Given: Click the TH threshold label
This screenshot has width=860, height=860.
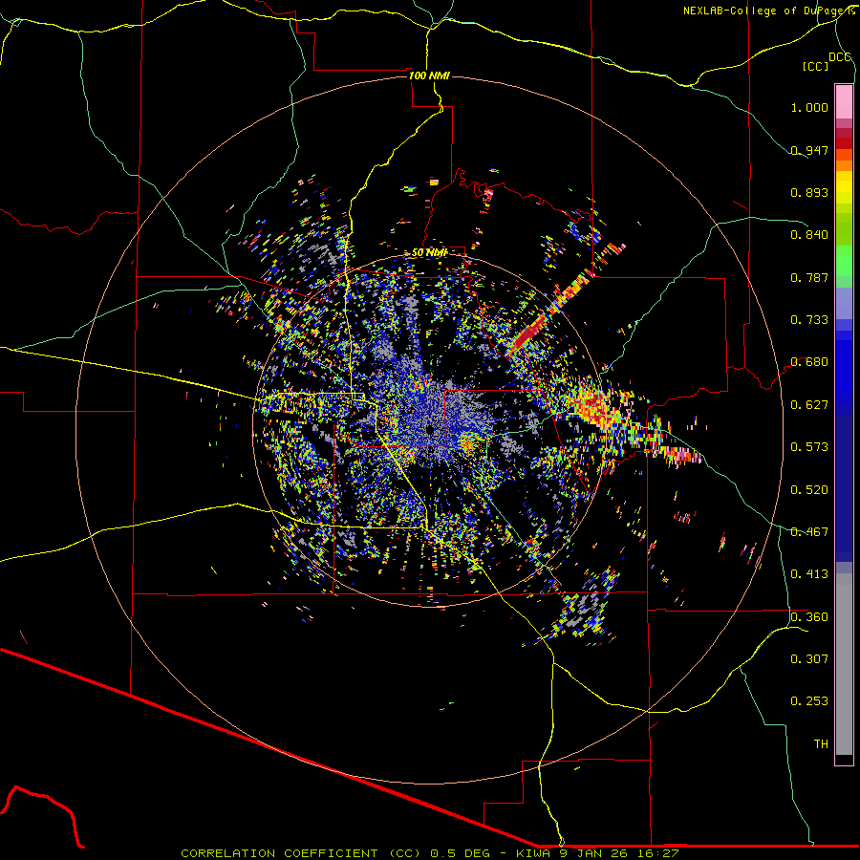Looking at the screenshot, I should [821, 744].
